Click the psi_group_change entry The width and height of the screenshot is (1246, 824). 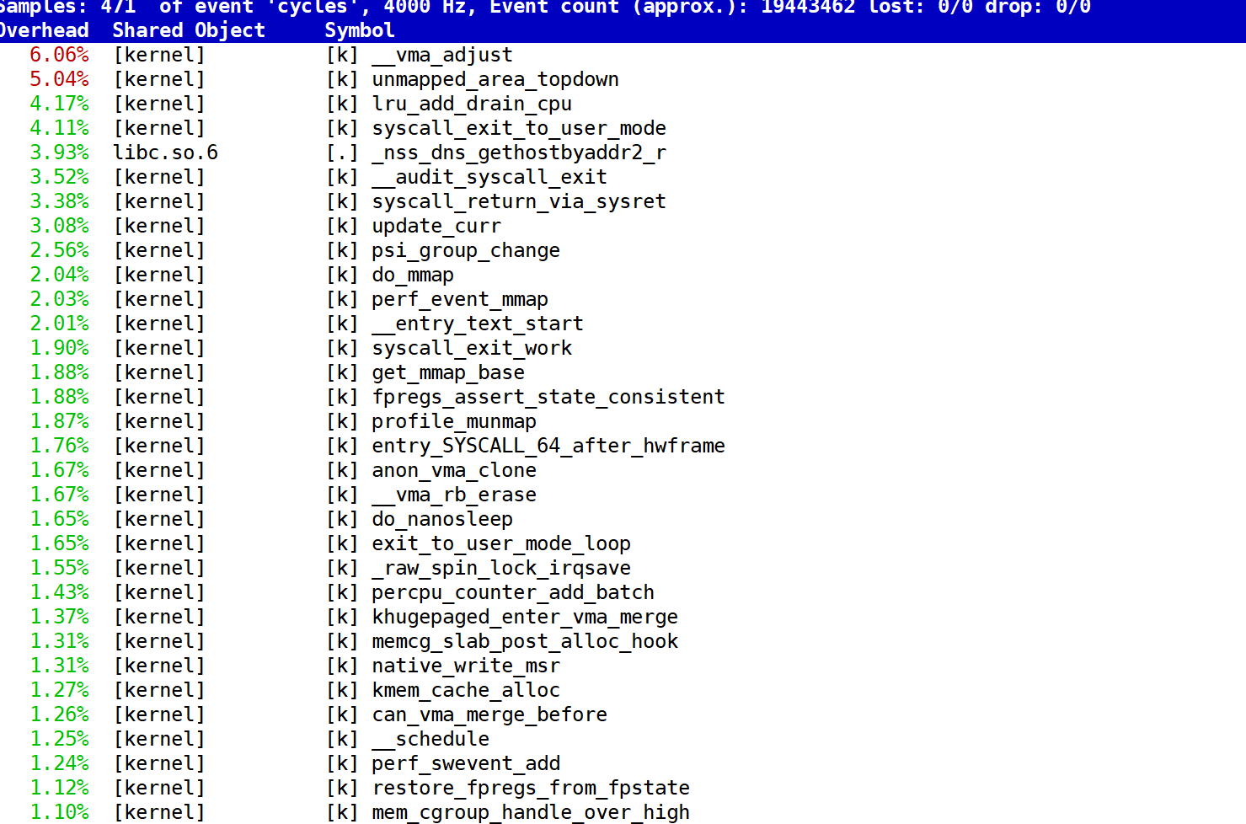[466, 250]
